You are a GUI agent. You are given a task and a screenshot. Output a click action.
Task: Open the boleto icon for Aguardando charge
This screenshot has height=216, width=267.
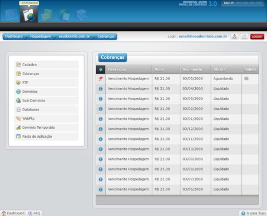(246, 78)
